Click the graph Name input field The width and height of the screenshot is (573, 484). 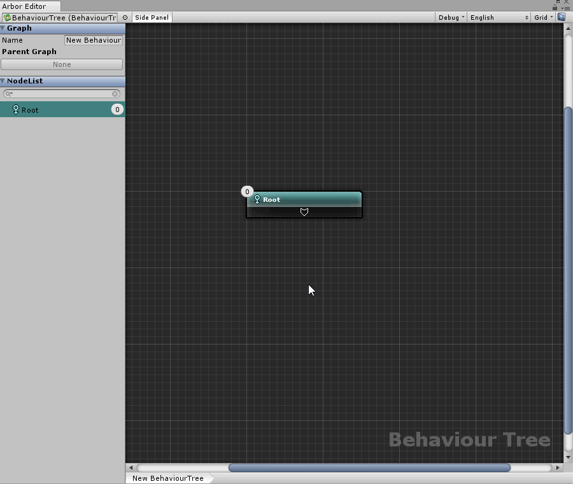[x=94, y=40]
